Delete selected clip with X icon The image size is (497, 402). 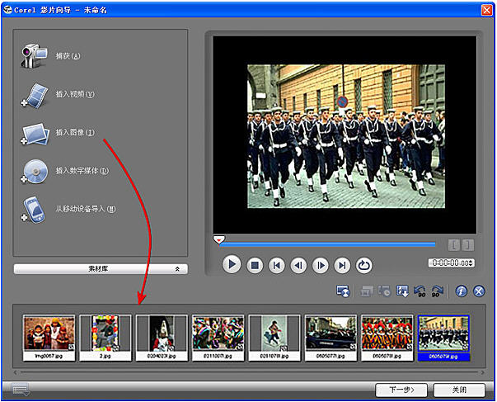pyautogui.click(x=479, y=291)
